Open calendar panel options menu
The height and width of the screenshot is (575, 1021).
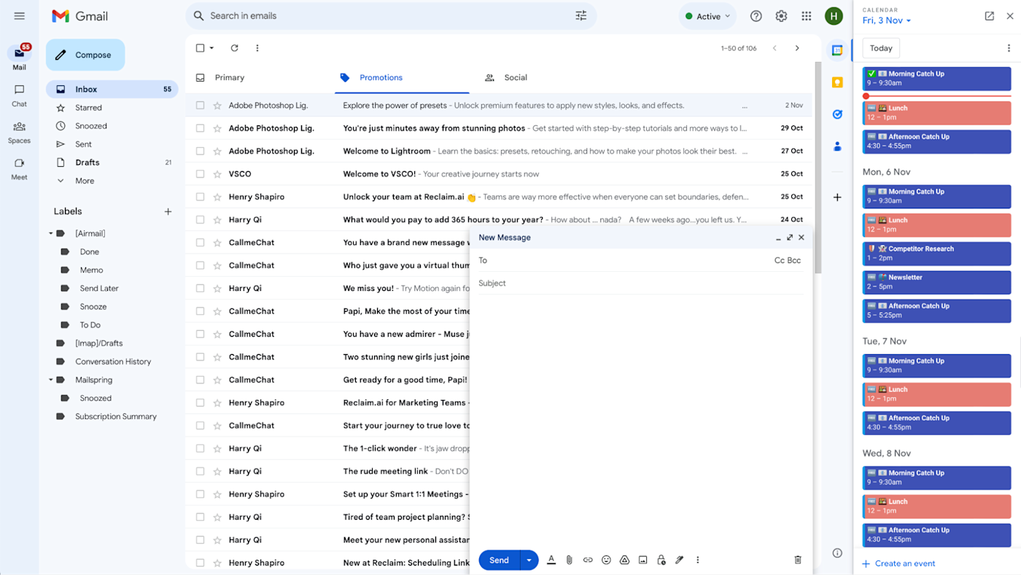1009,48
